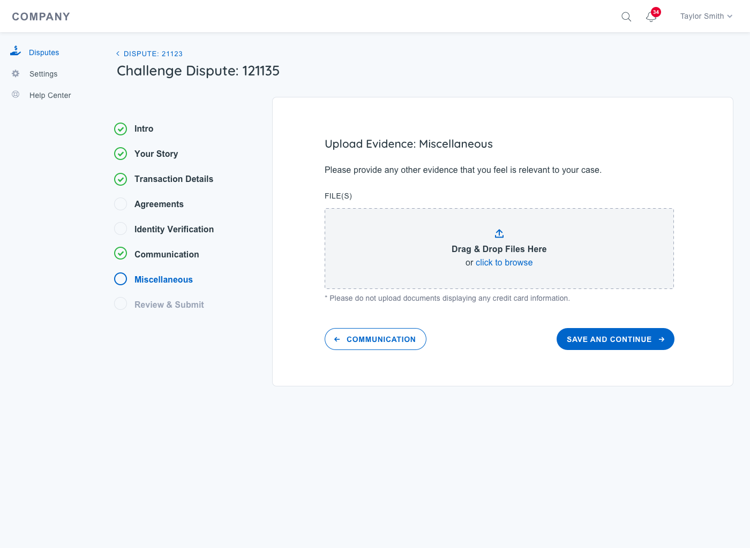Click the search magnifier icon
750x548 pixels.
point(626,17)
